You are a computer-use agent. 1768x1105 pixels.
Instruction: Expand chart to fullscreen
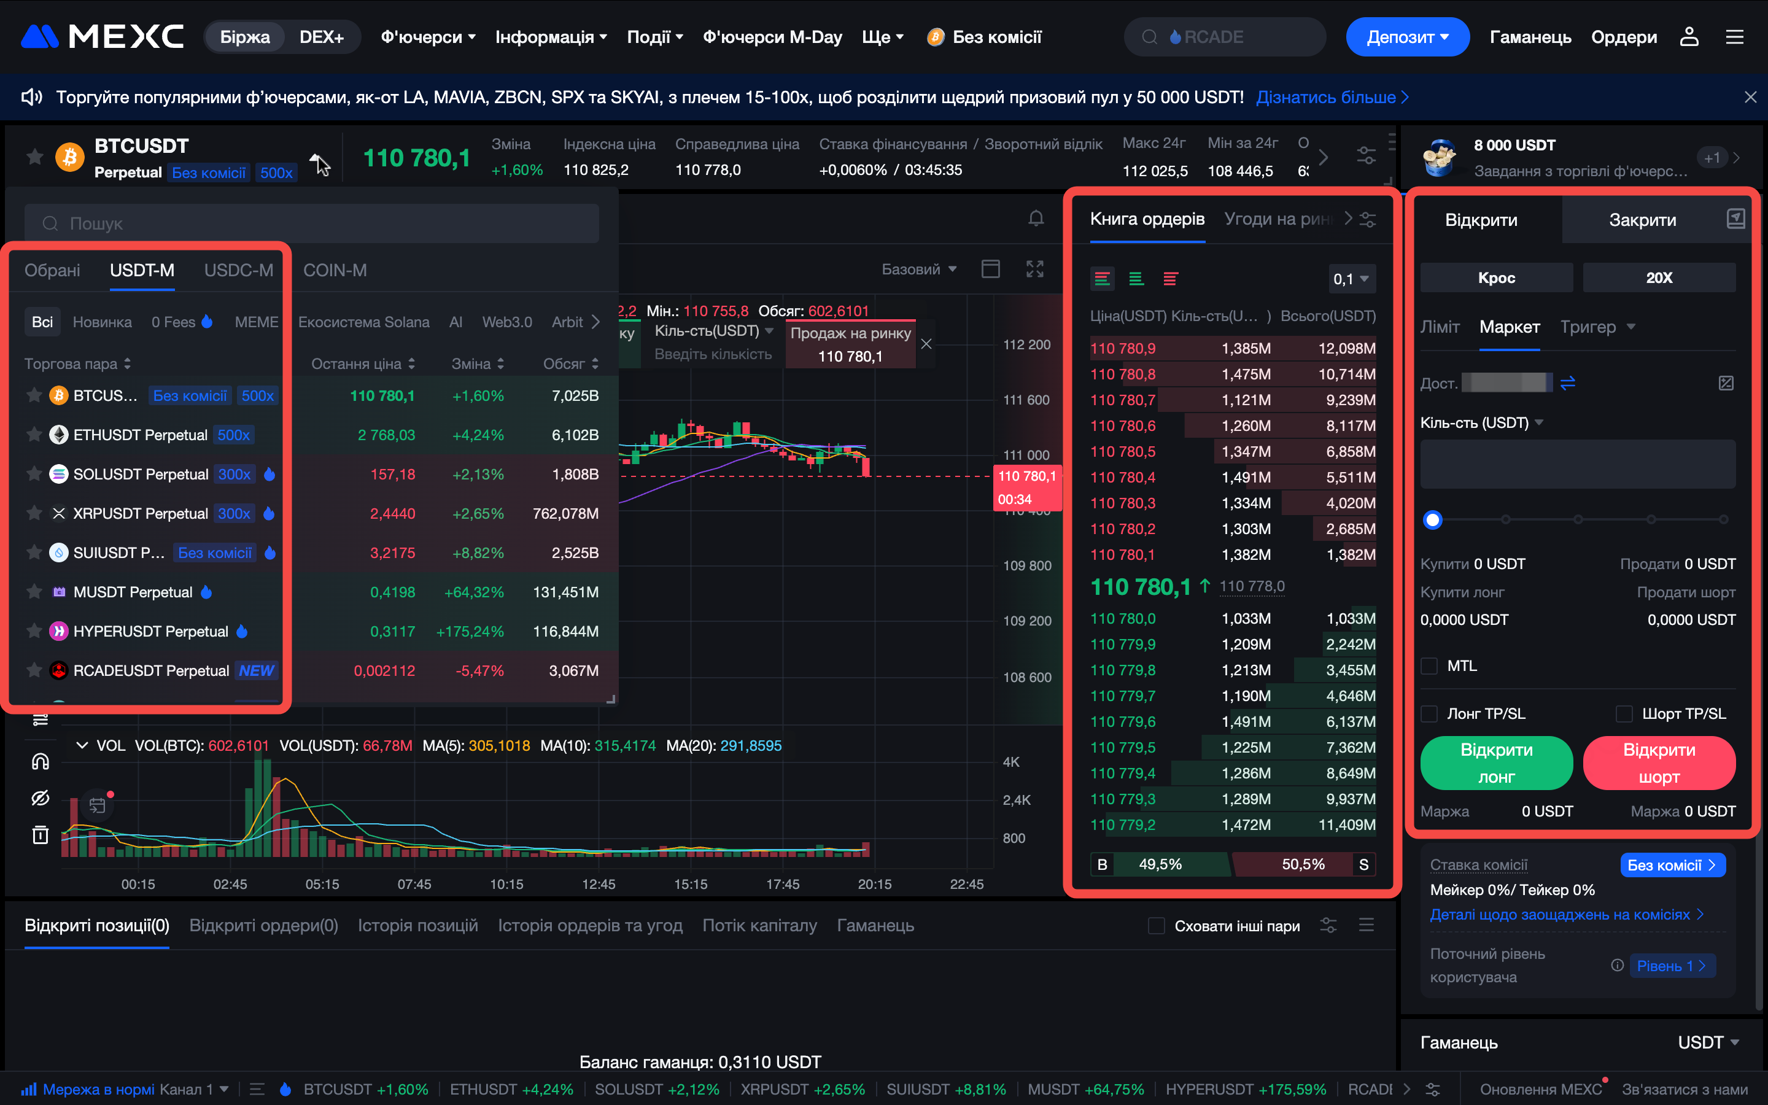click(1034, 269)
